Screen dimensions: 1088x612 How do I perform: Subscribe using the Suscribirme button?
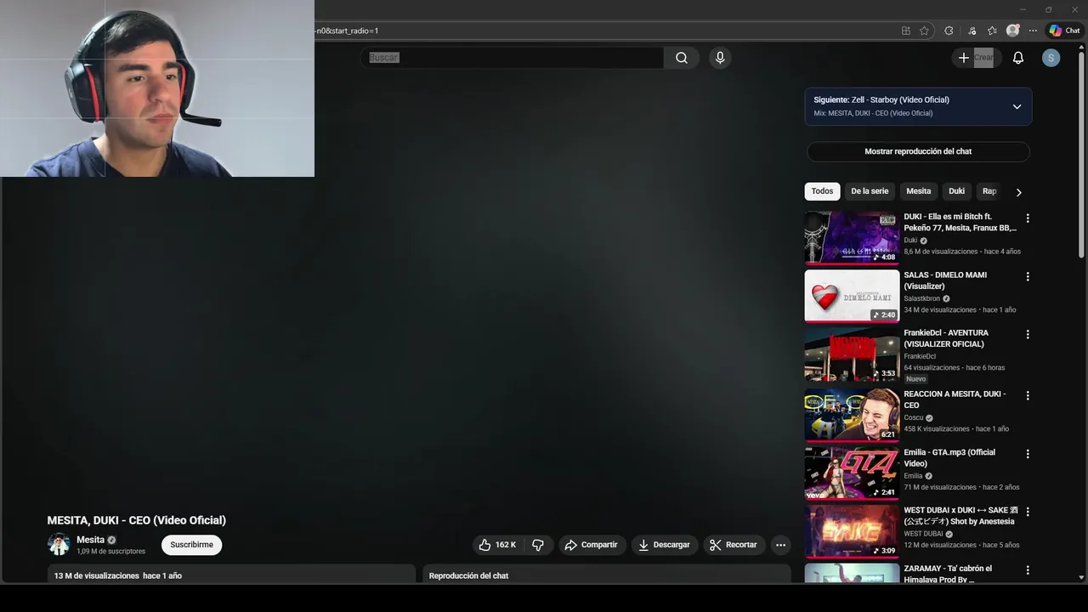click(192, 545)
